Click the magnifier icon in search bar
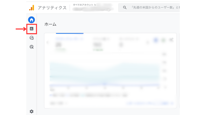This screenshot has width=204, height=115. (x=125, y=8)
